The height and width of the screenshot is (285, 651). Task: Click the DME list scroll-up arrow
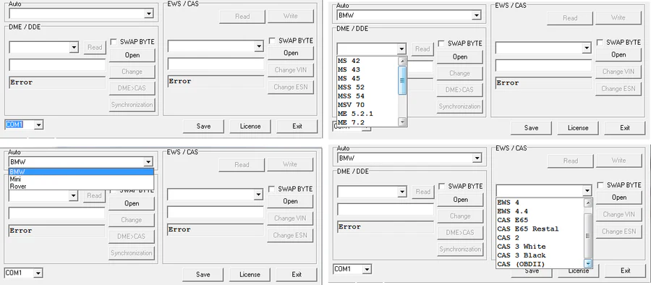click(402, 61)
